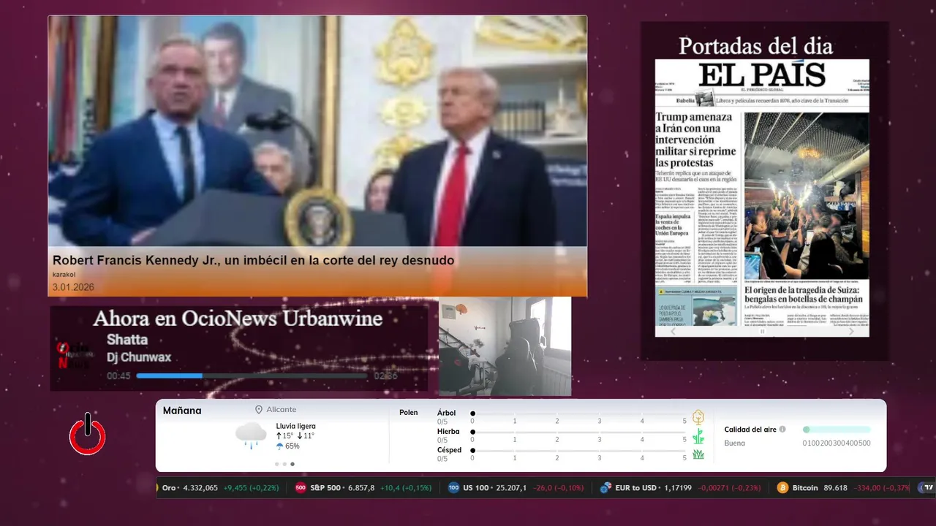Image resolution: width=936 pixels, height=526 pixels.
Task: Click the rain cloud weather icon
Action: (x=251, y=435)
